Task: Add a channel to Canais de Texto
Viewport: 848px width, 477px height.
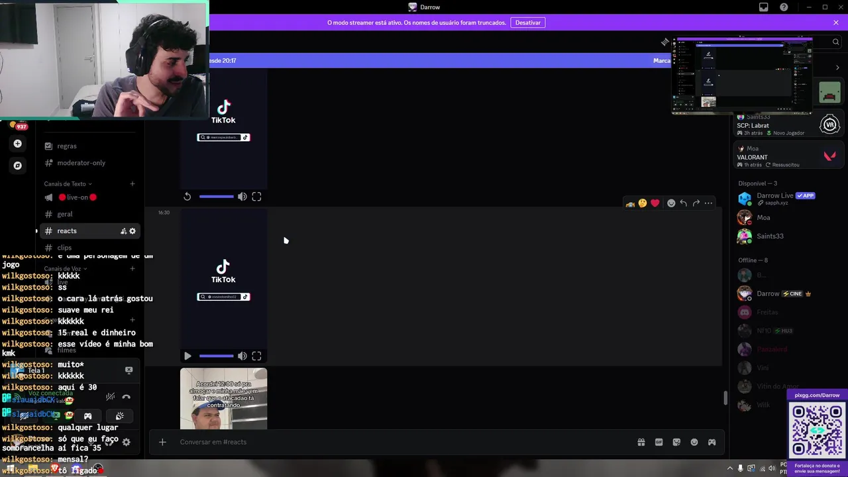Action: click(x=132, y=184)
